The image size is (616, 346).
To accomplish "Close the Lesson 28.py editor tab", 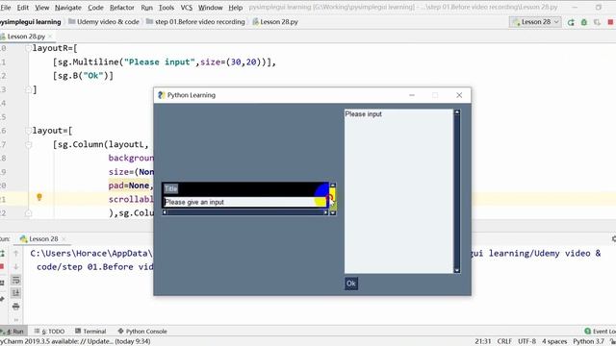I will pos(50,37).
